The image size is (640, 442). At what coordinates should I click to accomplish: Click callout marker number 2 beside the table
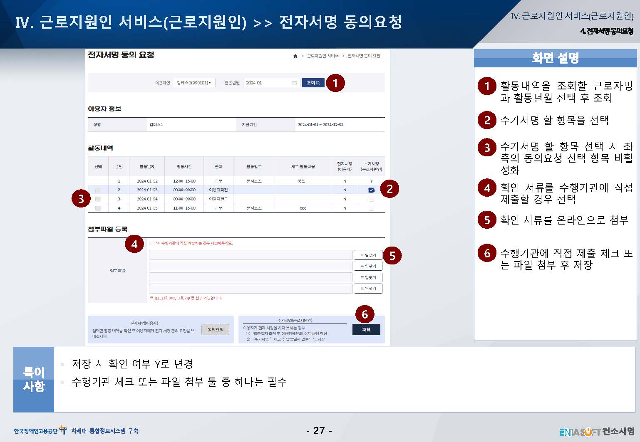[389, 189]
